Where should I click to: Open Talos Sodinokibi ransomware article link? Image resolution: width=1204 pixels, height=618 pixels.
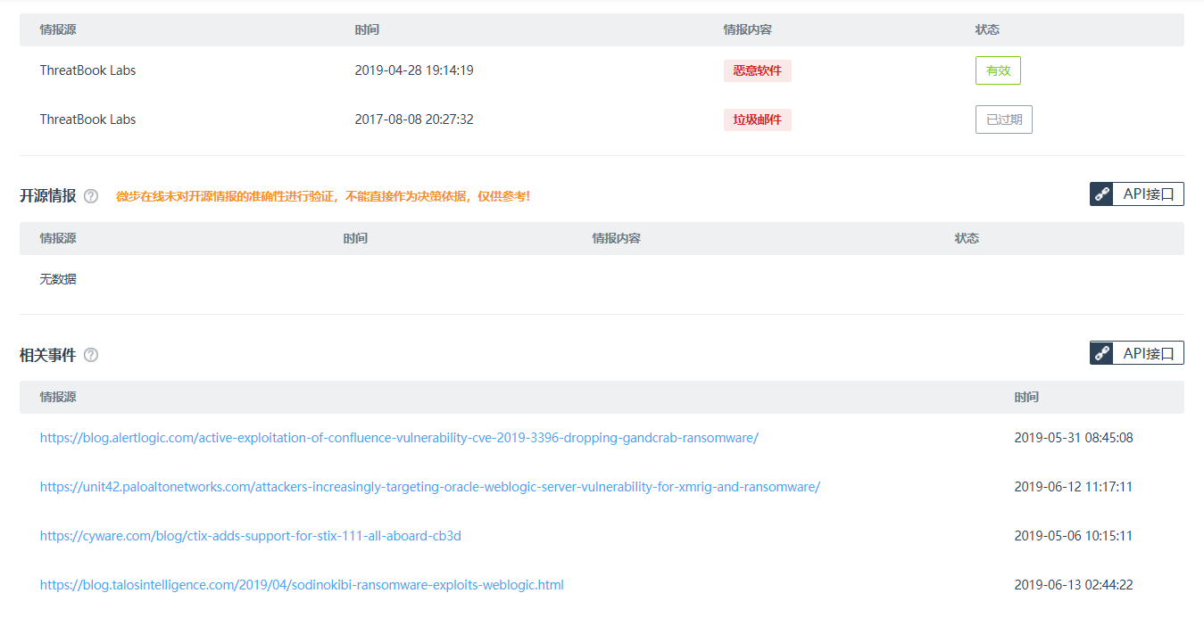pyautogui.click(x=302, y=585)
